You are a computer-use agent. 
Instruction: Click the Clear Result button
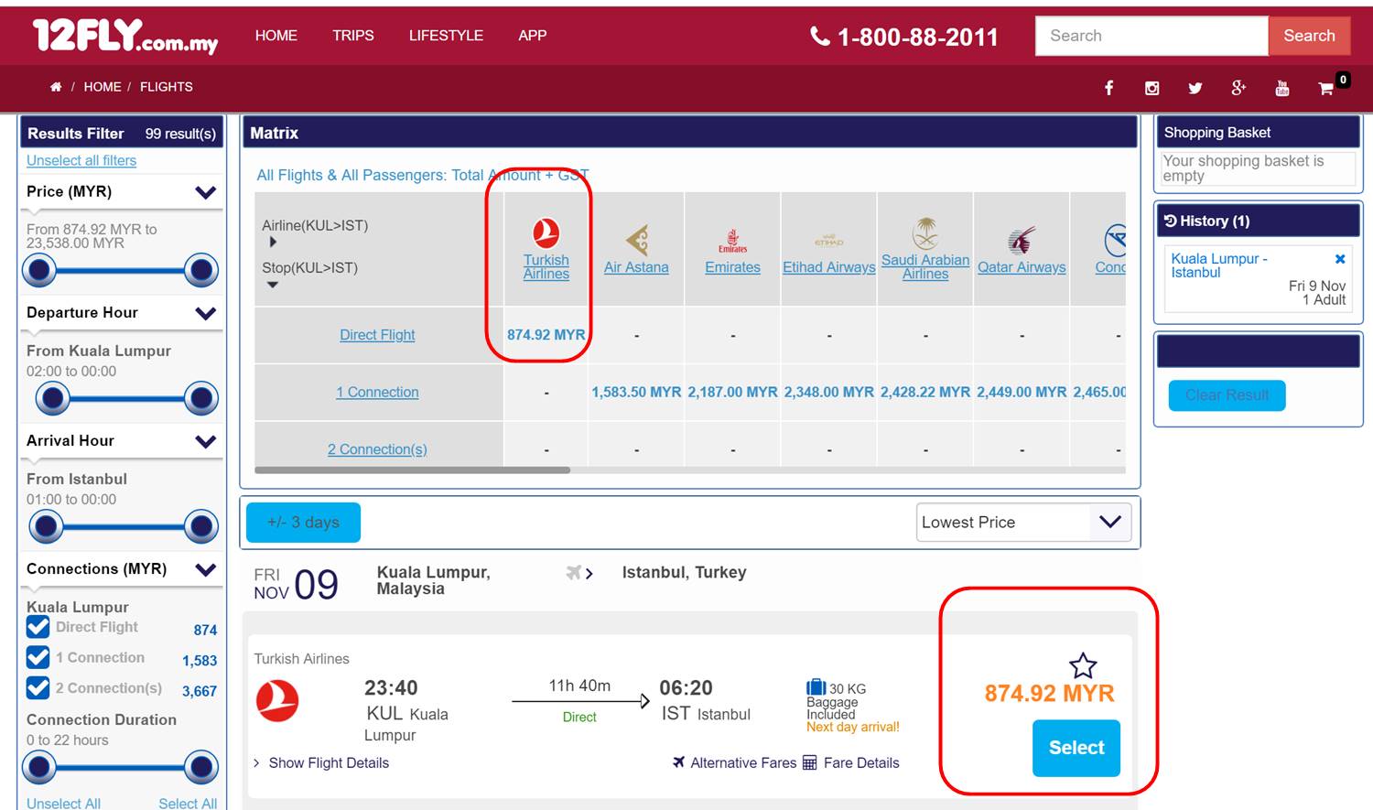[1227, 395]
